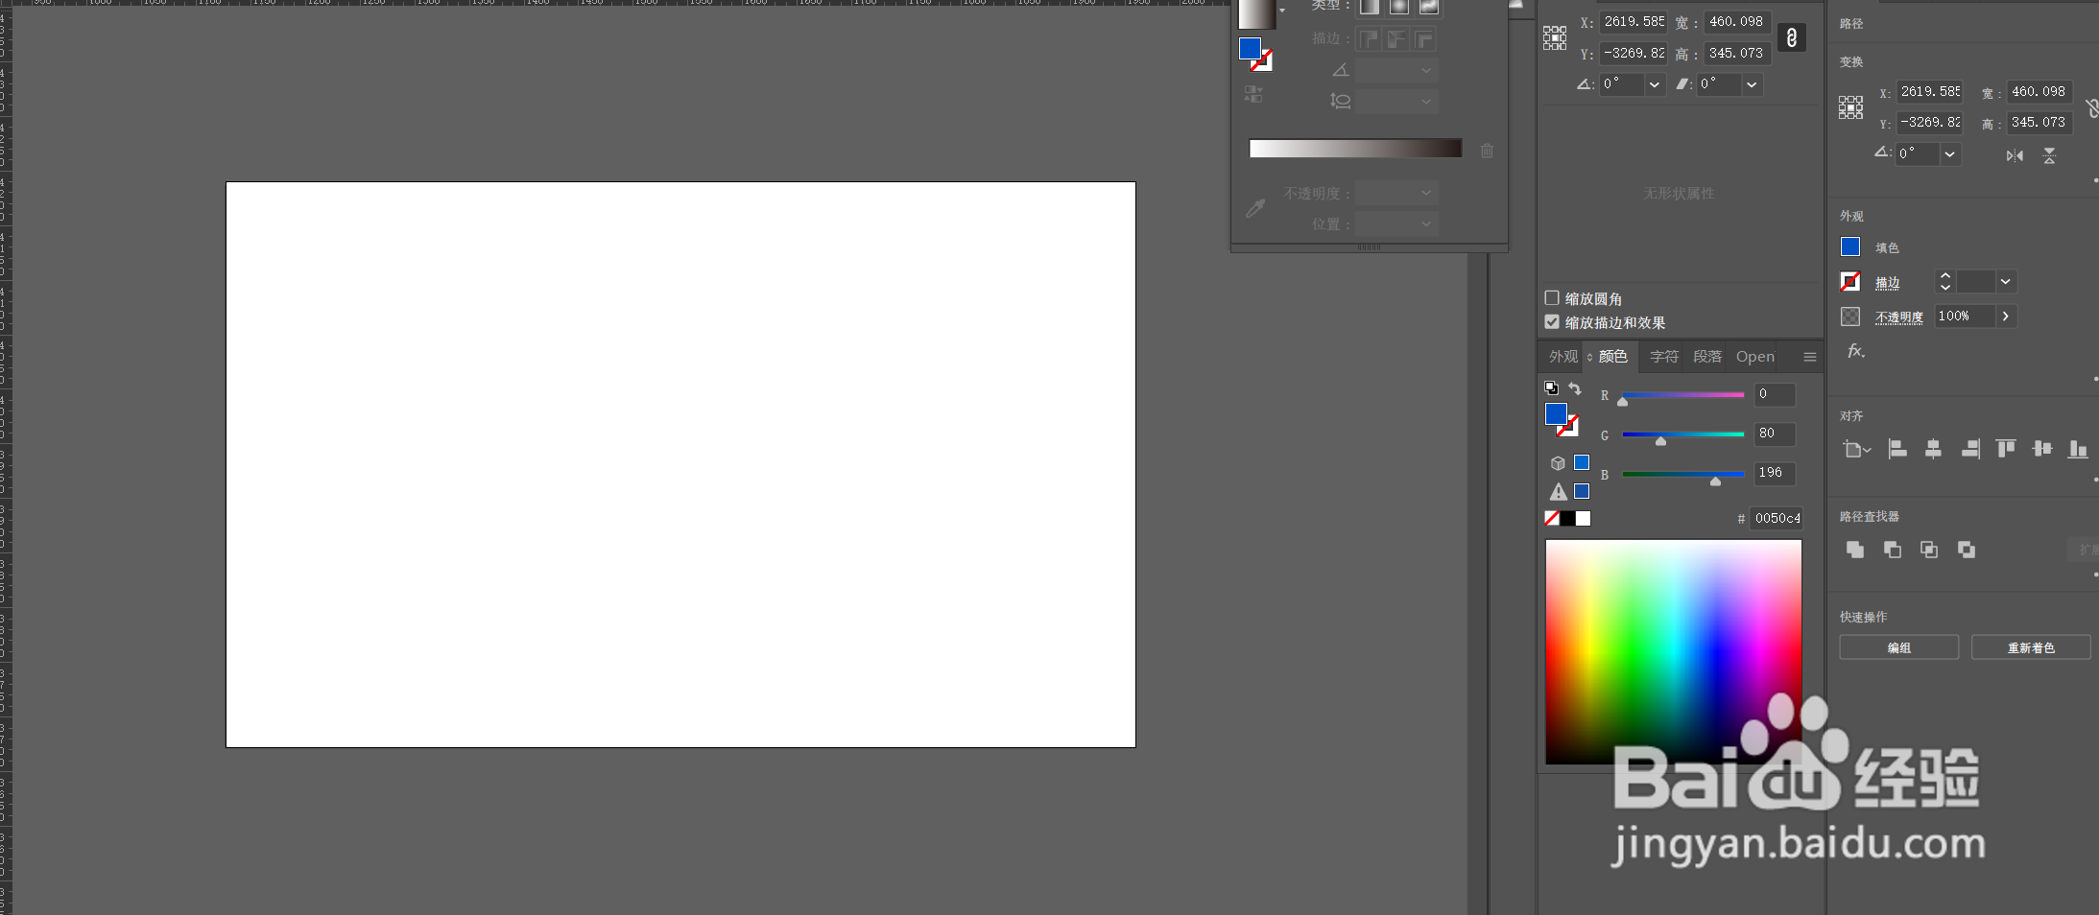Click the freeform gradient type icon
This screenshot has width=2099, height=915.
tap(1429, 7)
